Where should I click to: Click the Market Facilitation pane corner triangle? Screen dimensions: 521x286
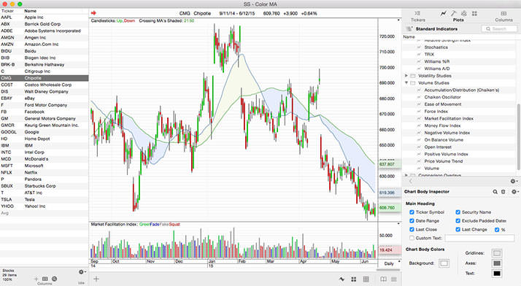pos(398,223)
